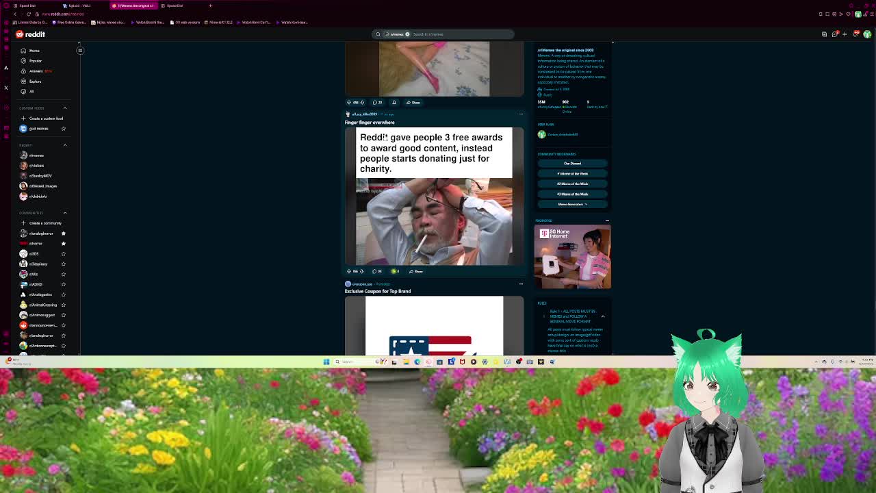Image resolution: width=876 pixels, height=493 pixels.
Task: Click the Our Discord bookmark button
Action: click(572, 164)
